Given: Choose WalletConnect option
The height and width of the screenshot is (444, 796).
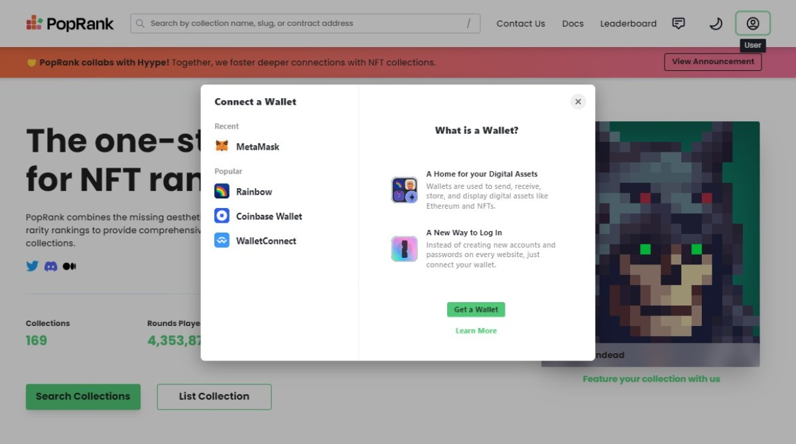Looking at the screenshot, I should (280, 241).
